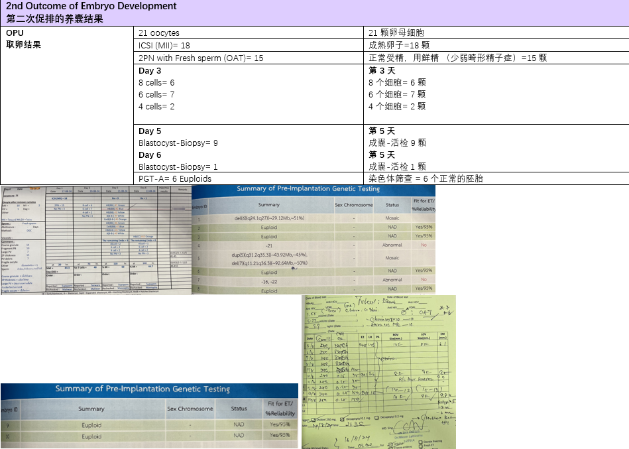Click 'Sex Chromosome' header in upper PGT image

354,205
